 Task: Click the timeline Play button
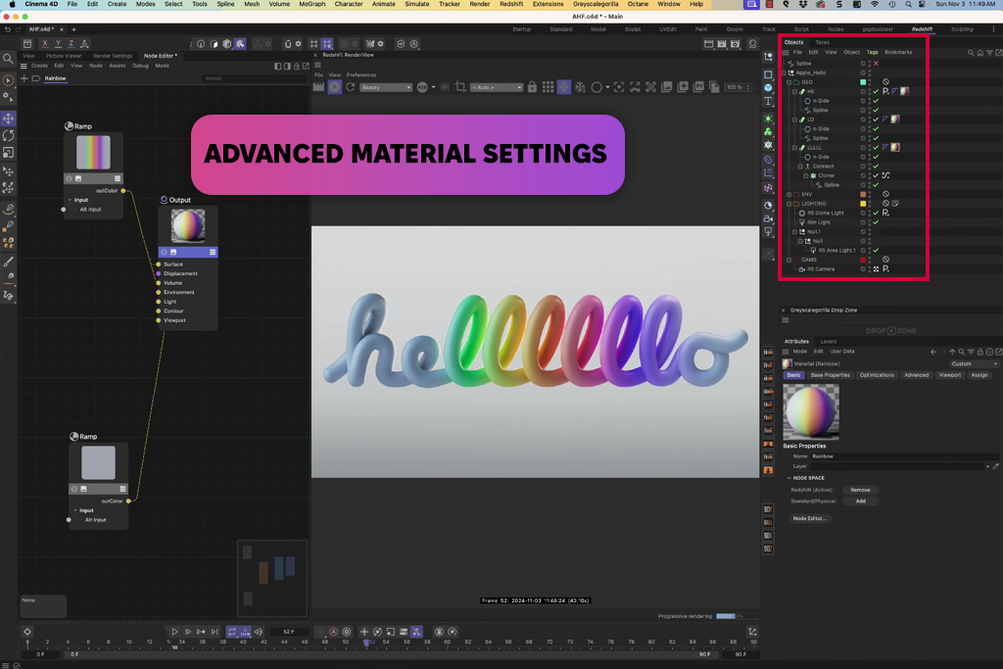tap(174, 632)
